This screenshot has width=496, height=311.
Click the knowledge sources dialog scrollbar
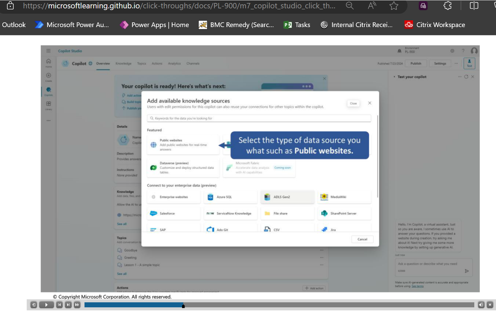pos(378,156)
